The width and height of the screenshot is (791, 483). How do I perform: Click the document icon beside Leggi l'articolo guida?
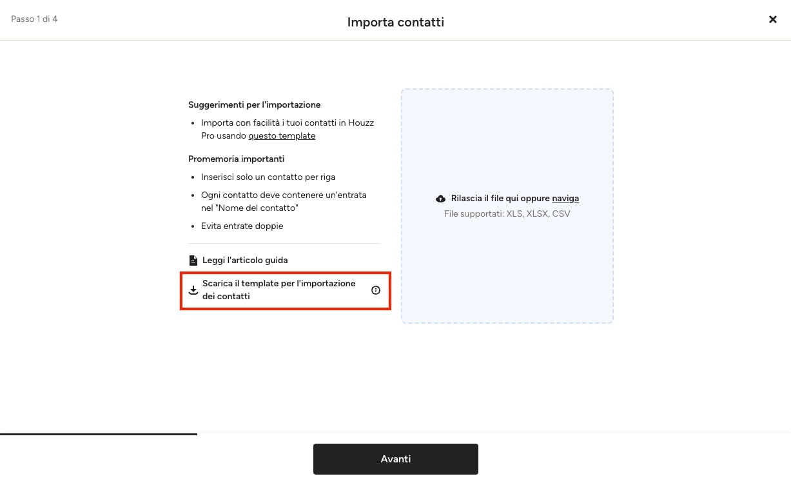tap(193, 261)
